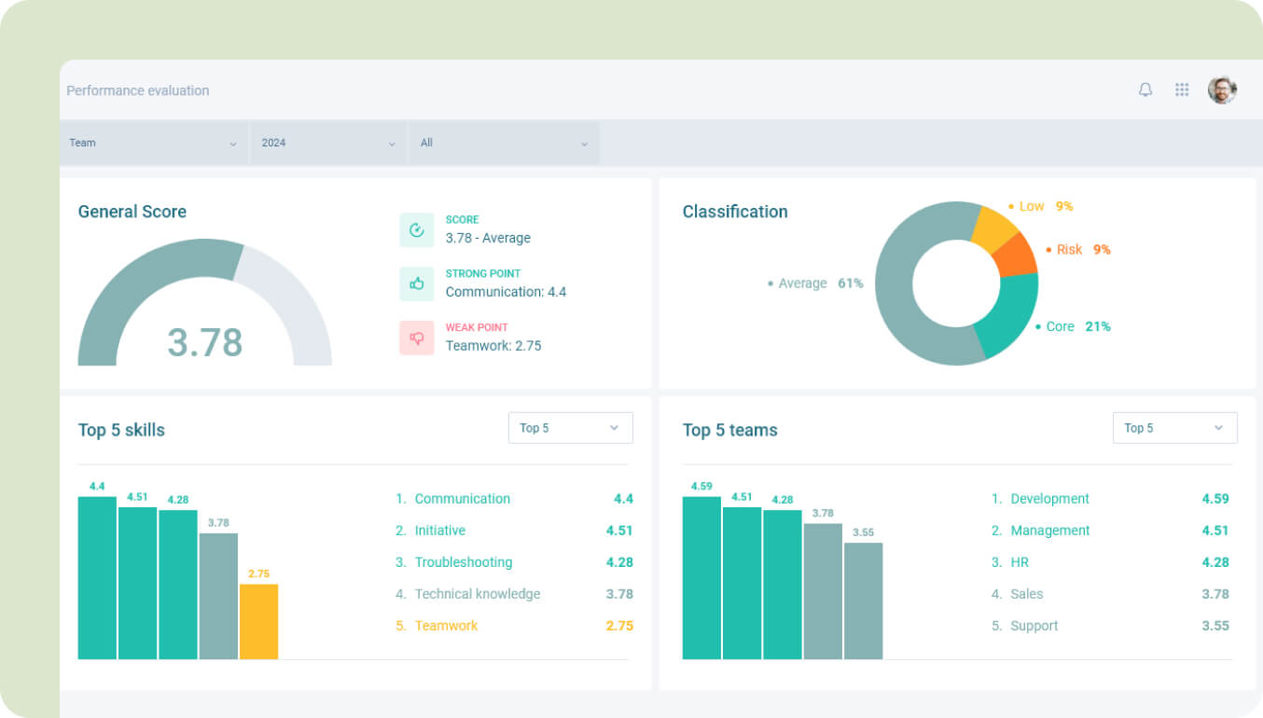1263x718 pixels.
Task: Click the user profile avatar
Action: pyautogui.click(x=1222, y=90)
